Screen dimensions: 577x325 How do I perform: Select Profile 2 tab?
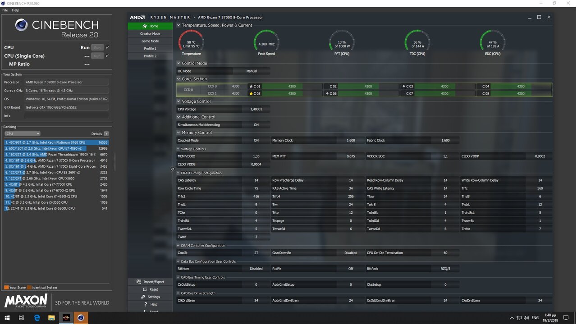[x=150, y=56]
